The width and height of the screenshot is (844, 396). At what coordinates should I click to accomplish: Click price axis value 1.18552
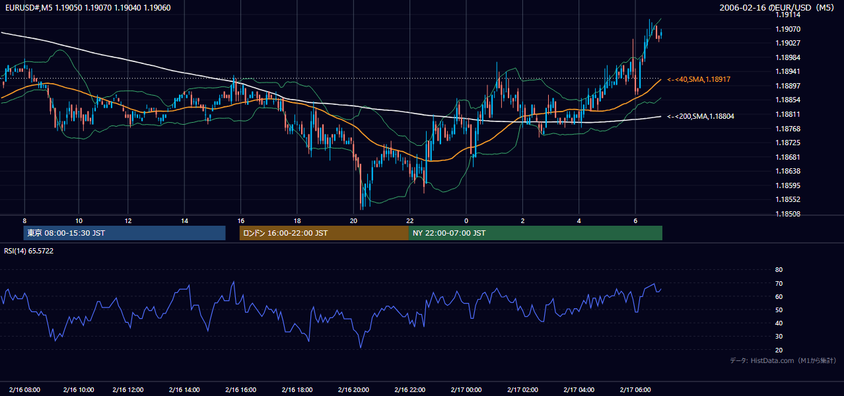pos(788,199)
